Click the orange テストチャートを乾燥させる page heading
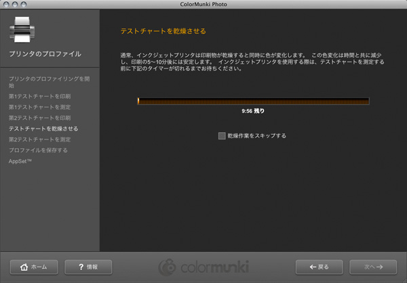 [163, 31]
